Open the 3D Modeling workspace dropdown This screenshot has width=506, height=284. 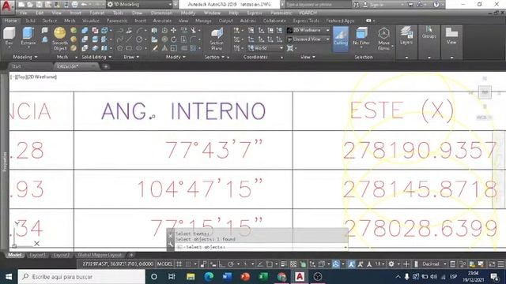coord(140,5)
